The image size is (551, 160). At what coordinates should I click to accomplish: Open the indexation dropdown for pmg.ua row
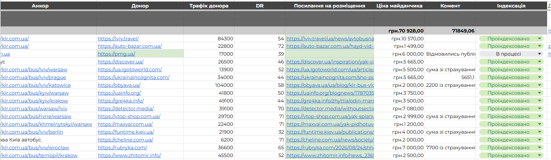coord(539,54)
